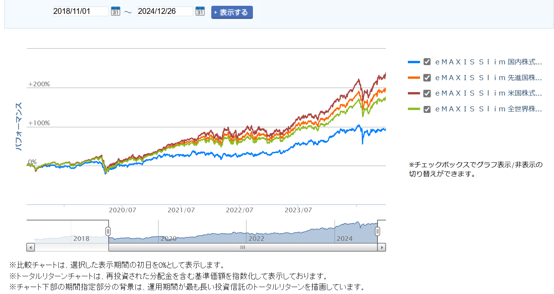
Task: Click left arrow of navigator scrollbar
Action: pos(30,247)
